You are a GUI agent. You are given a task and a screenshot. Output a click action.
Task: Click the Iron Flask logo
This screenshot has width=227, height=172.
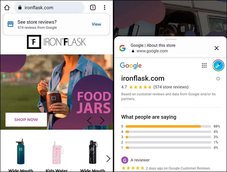(56, 42)
